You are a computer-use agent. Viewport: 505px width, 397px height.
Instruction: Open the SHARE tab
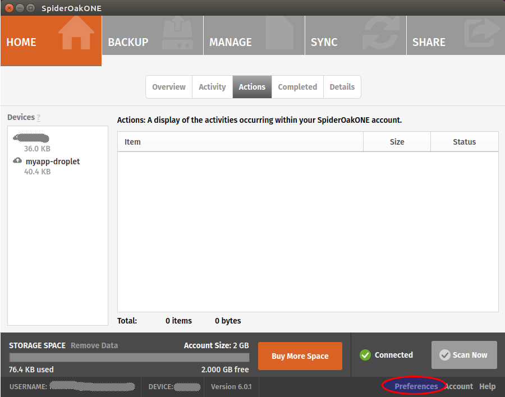point(456,35)
